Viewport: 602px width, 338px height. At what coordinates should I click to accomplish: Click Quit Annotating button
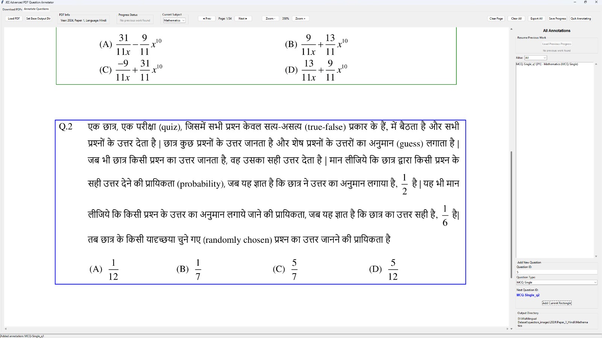(x=581, y=18)
